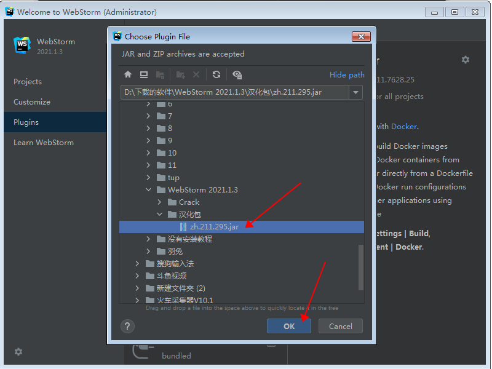Expand the 羽兔 folder
Viewport: 492px width, 369px height.
[148, 252]
